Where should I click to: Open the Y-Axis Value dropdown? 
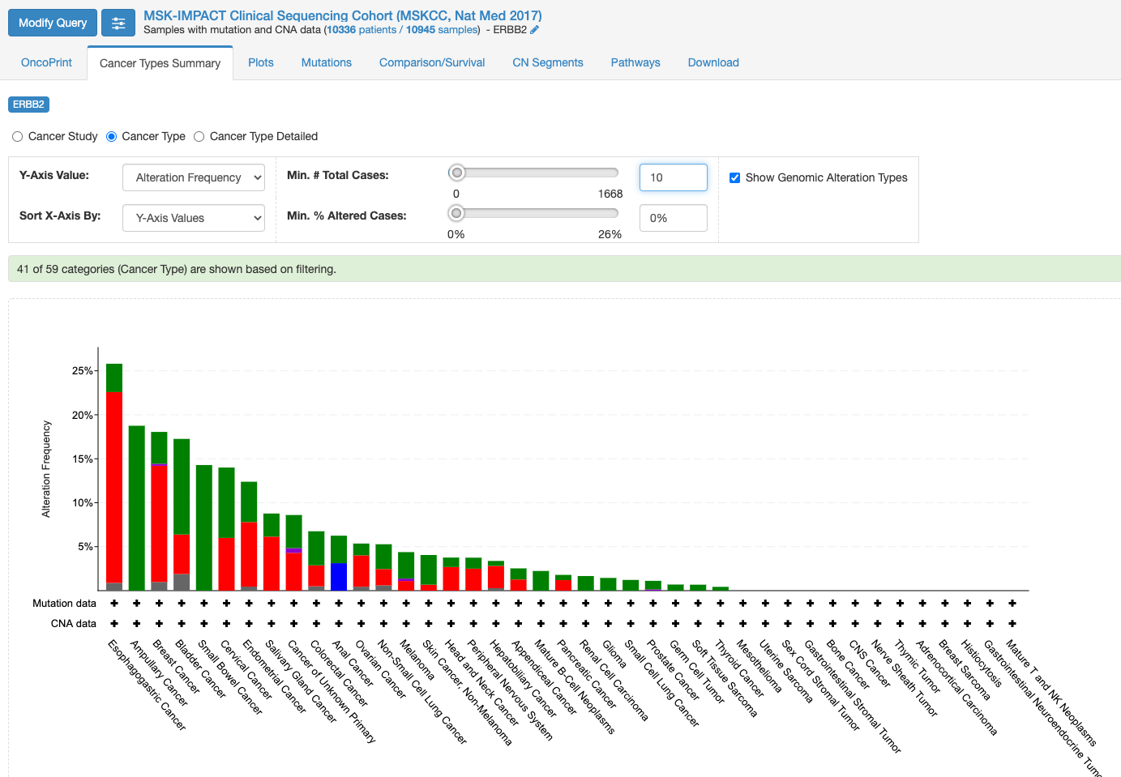194,177
